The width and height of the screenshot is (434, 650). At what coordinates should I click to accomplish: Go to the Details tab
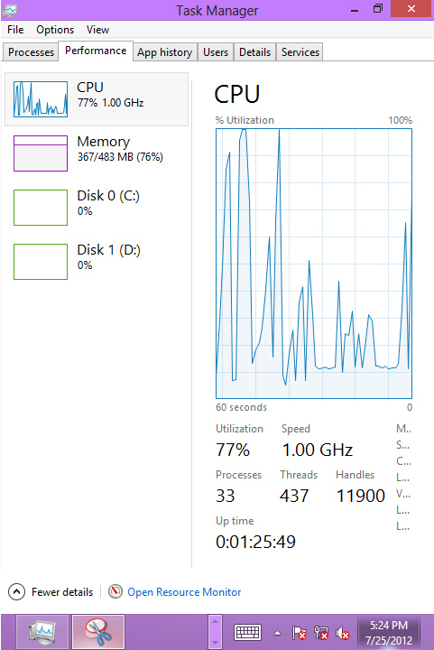click(x=254, y=52)
